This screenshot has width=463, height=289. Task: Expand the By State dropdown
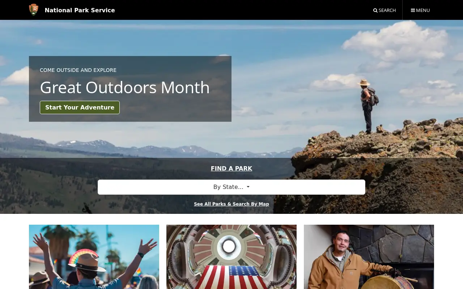[231, 187]
